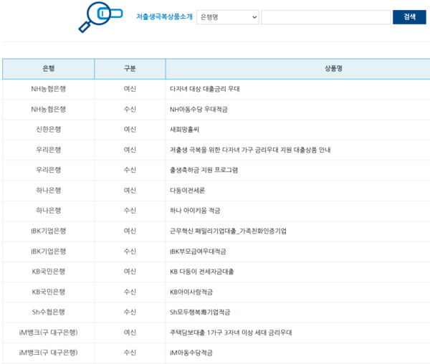
Task: Select 우리은행 cell in 여신 row
Action: pyautogui.click(x=49, y=150)
